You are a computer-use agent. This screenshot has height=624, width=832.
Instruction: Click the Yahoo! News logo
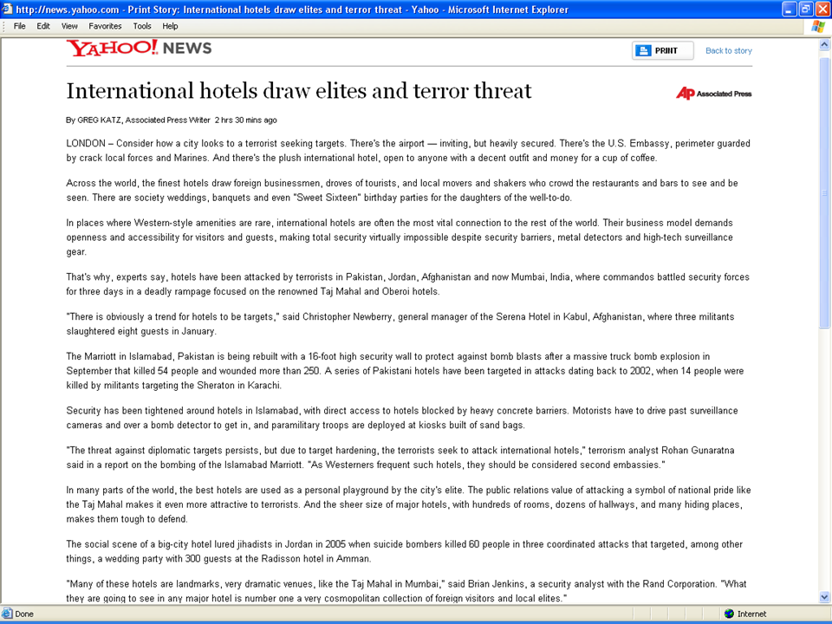coord(139,48)
